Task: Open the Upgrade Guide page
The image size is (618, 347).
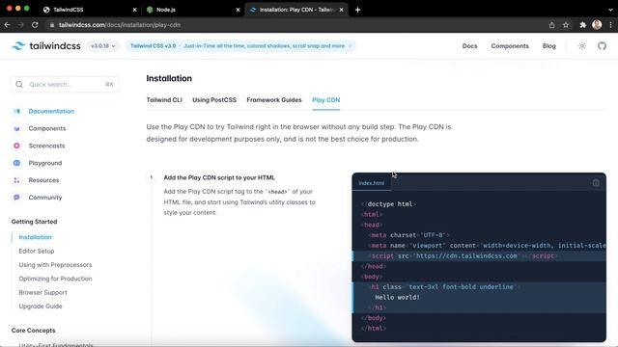Action: [41, 307]
